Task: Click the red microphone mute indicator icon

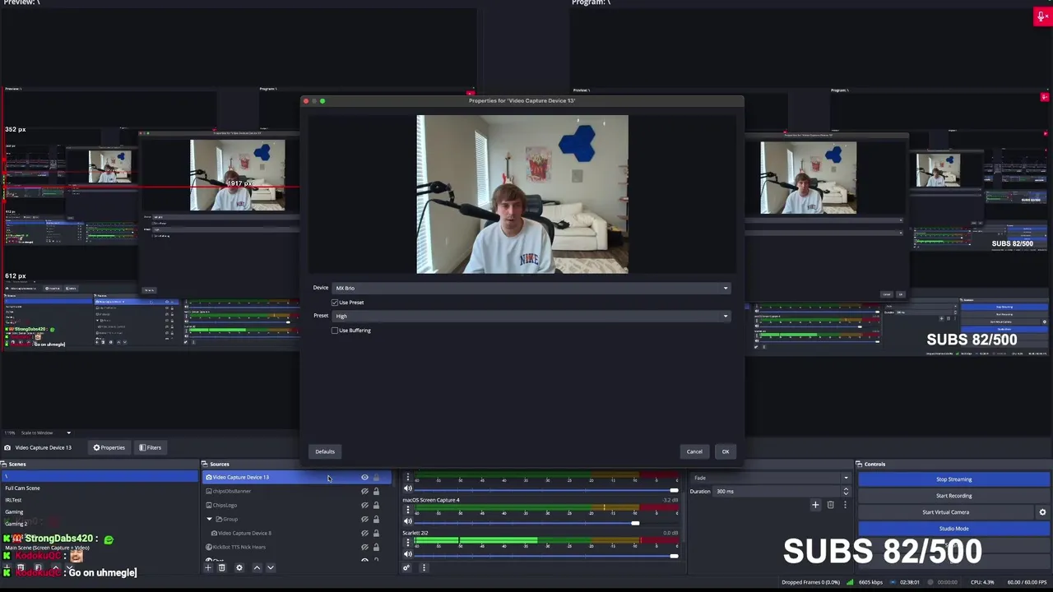Action: [x=1041, y=16]
